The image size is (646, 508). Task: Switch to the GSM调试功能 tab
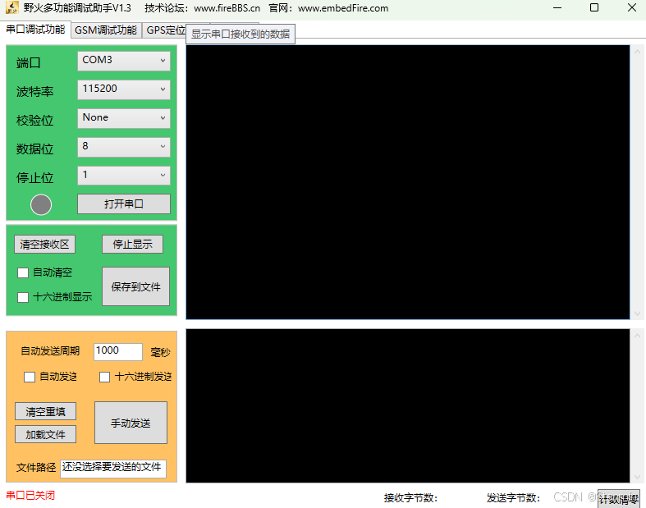(106, 30)
